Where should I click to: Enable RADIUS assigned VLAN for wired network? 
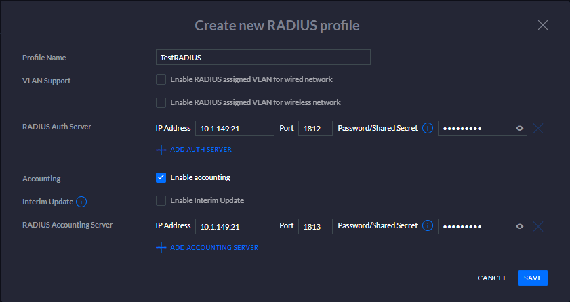click(x=161, y=80)
